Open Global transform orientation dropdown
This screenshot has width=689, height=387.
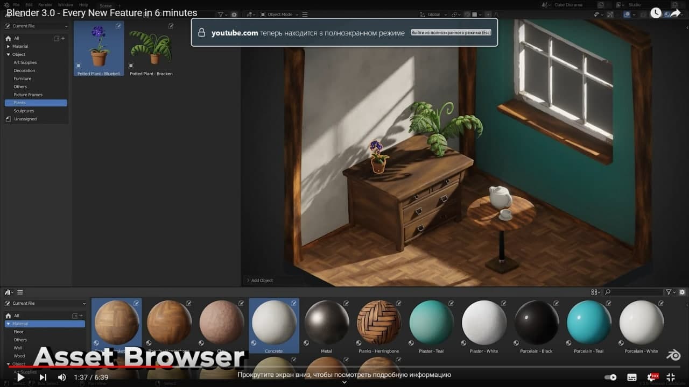tap(433, 15)
